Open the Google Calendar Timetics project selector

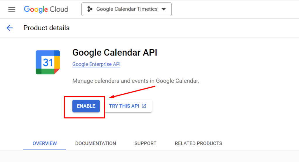126,9
